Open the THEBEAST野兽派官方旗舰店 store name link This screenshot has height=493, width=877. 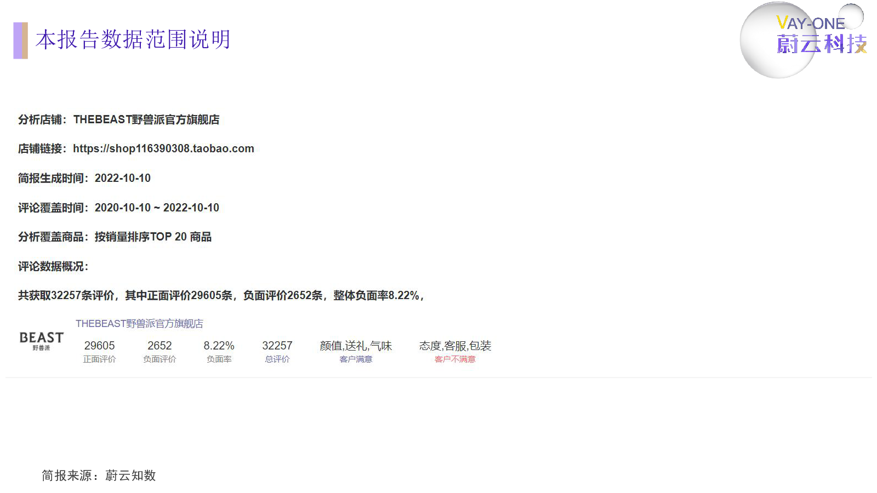tap(139, 324)
